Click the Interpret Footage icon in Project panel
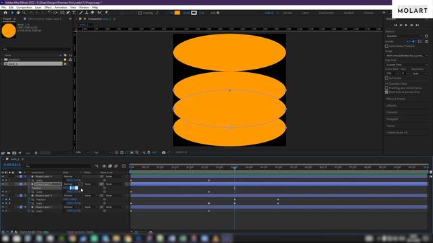This screenshot has height=243, width=433. pos(3,153)
